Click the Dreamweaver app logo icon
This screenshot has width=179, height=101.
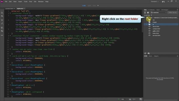2,2
